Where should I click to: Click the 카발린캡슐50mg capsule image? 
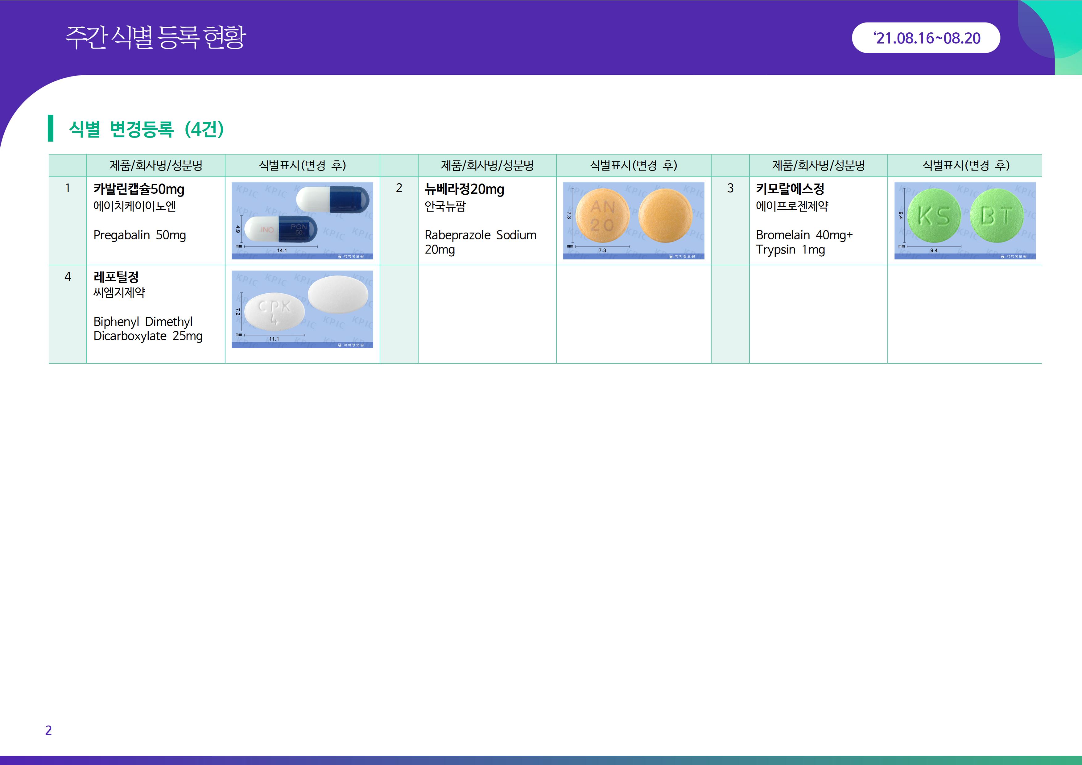(x=302, y=221)
